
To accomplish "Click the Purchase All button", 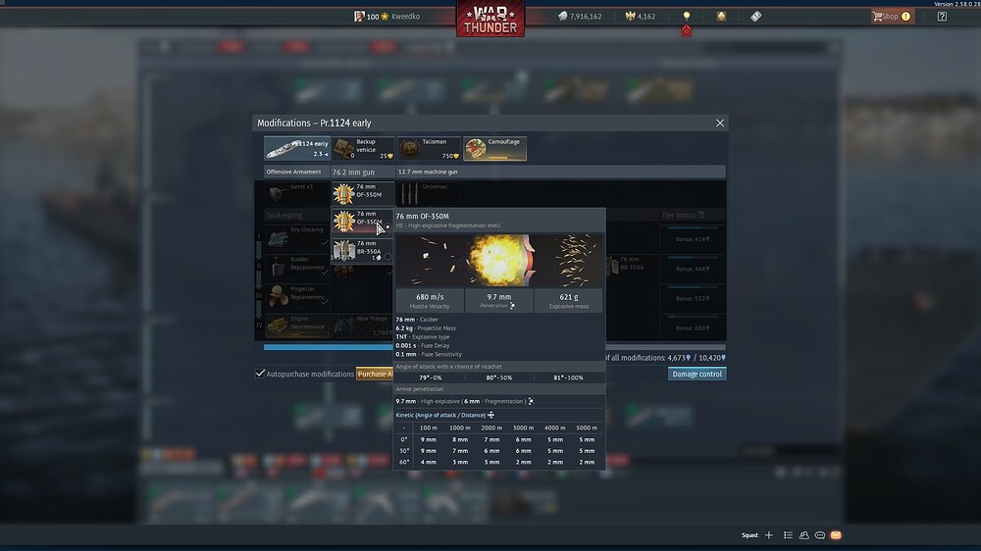I will (375, 374).
